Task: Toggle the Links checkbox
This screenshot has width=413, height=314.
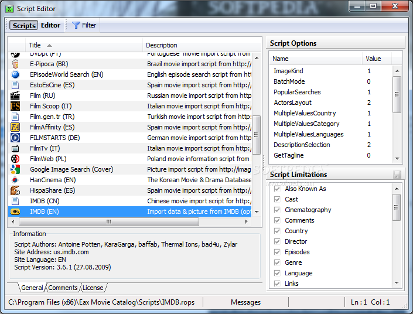Action: click(x=277, y=284)
